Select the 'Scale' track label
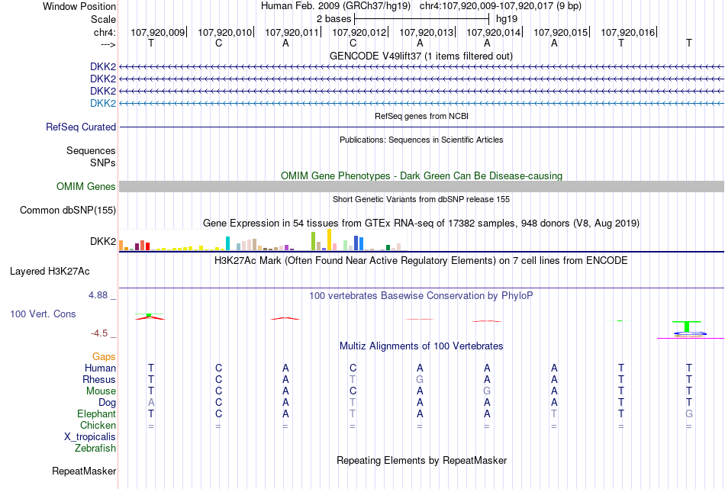Screen dimensions: 725x489 tap(103, 19)
